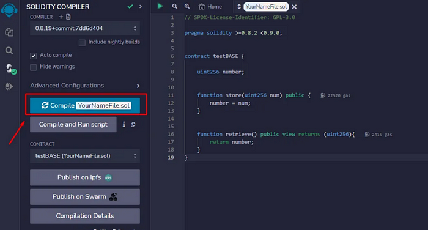
Task: Open the Deploy & run transactions sidebar icon
Action: (x=9, y=86)
